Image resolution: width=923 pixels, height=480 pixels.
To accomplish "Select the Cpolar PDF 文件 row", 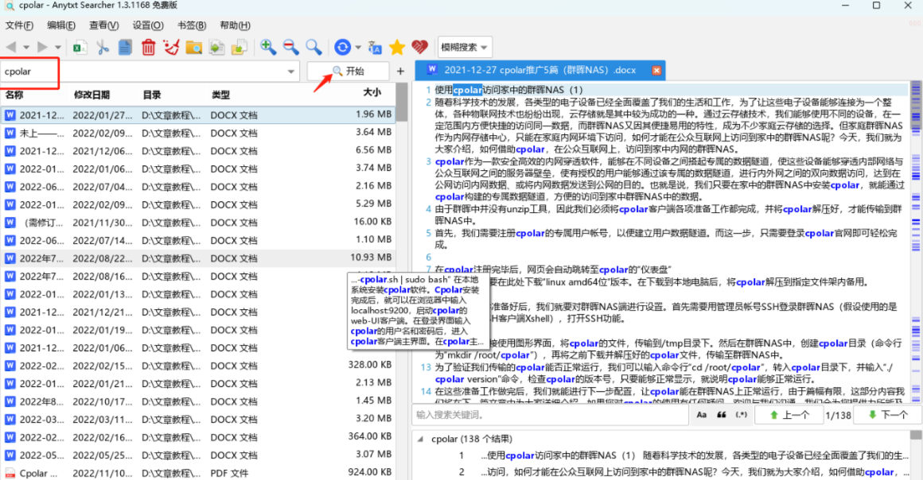I will (198, 473).
